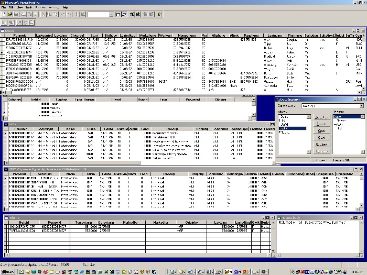The image size is (367, 275).
Task: Open the File menu
Action: [4, 8]
